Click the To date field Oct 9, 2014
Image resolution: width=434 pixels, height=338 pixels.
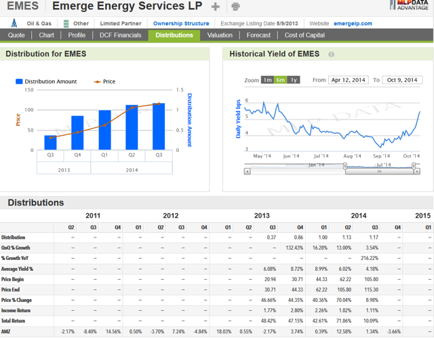pos(402,80)
